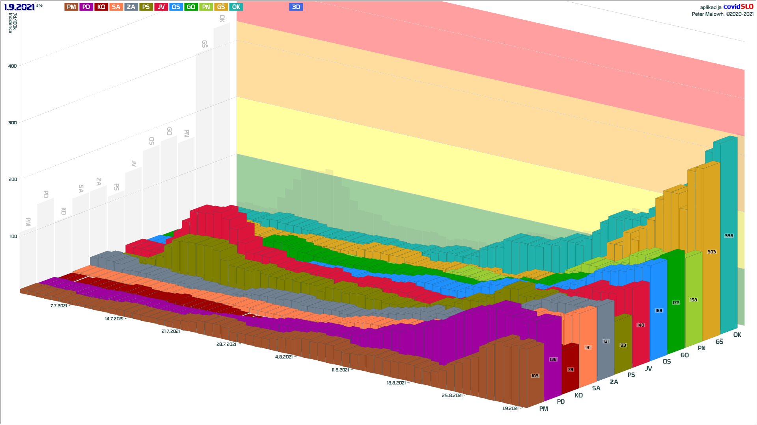Screen dimensions: 757x425
Task: Switch view with the 3D button
Action: tap(296, 7)
